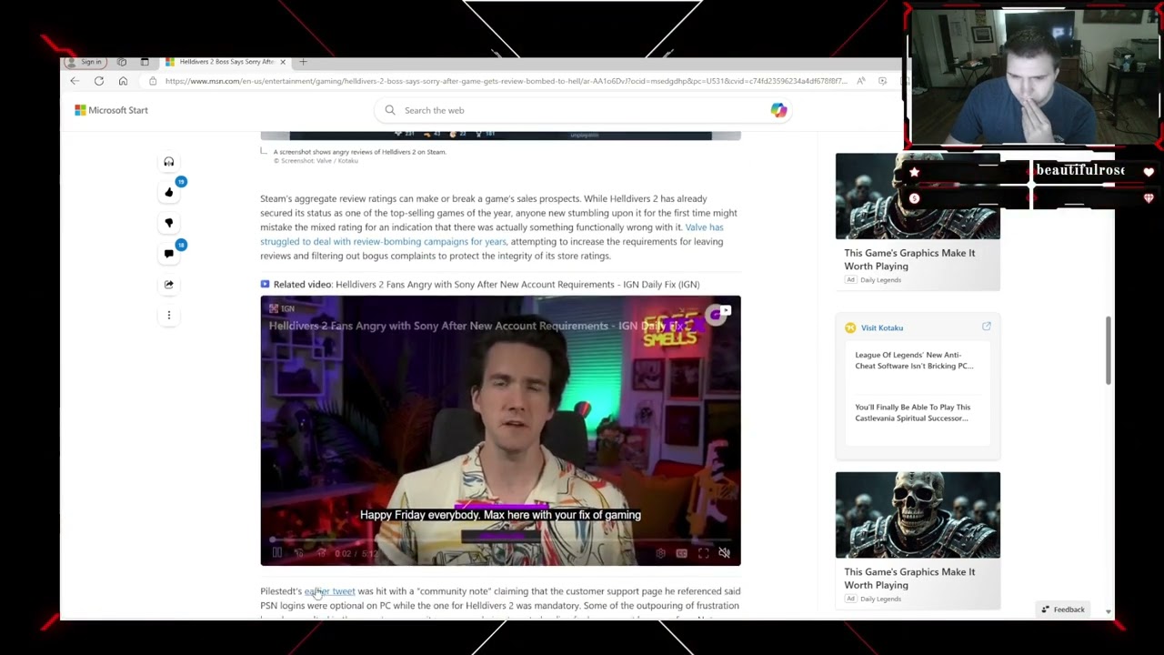
Task: Click the page scroll-down arrow
Action: [1108, 611]
